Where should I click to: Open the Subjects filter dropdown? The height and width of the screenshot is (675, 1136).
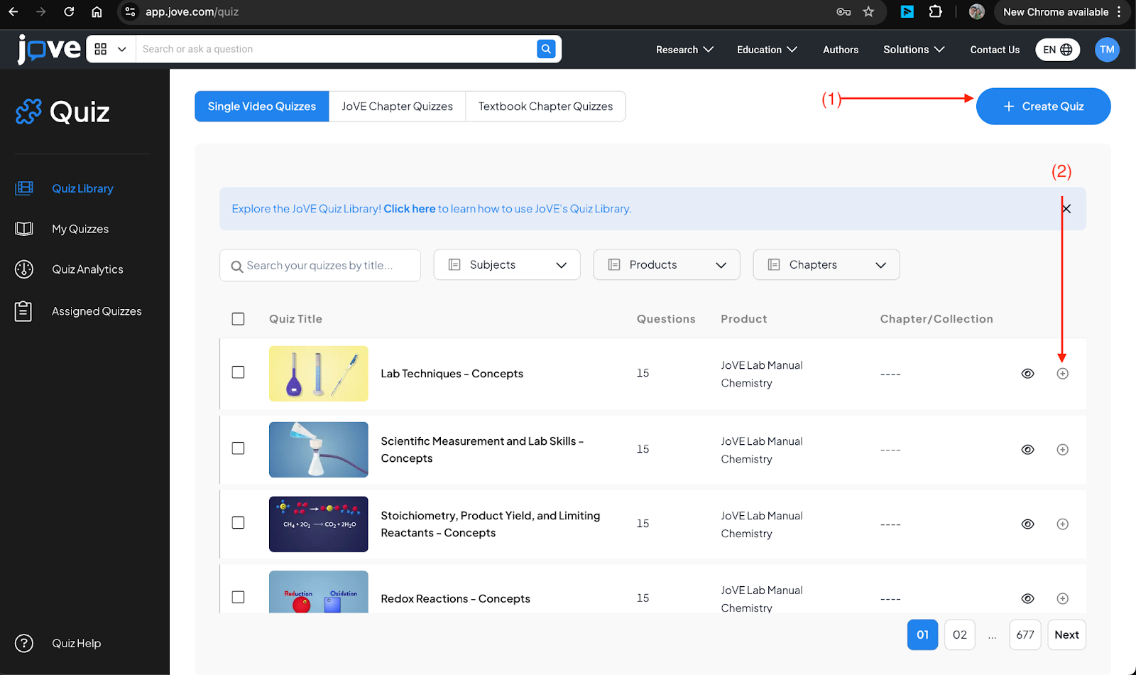pos(507,265)
